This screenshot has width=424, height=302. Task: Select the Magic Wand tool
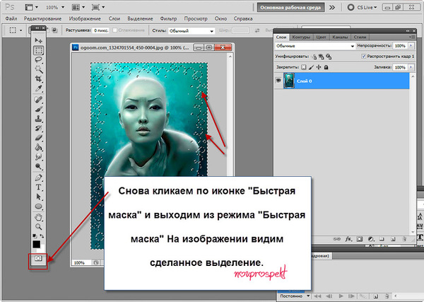point(38,69)
